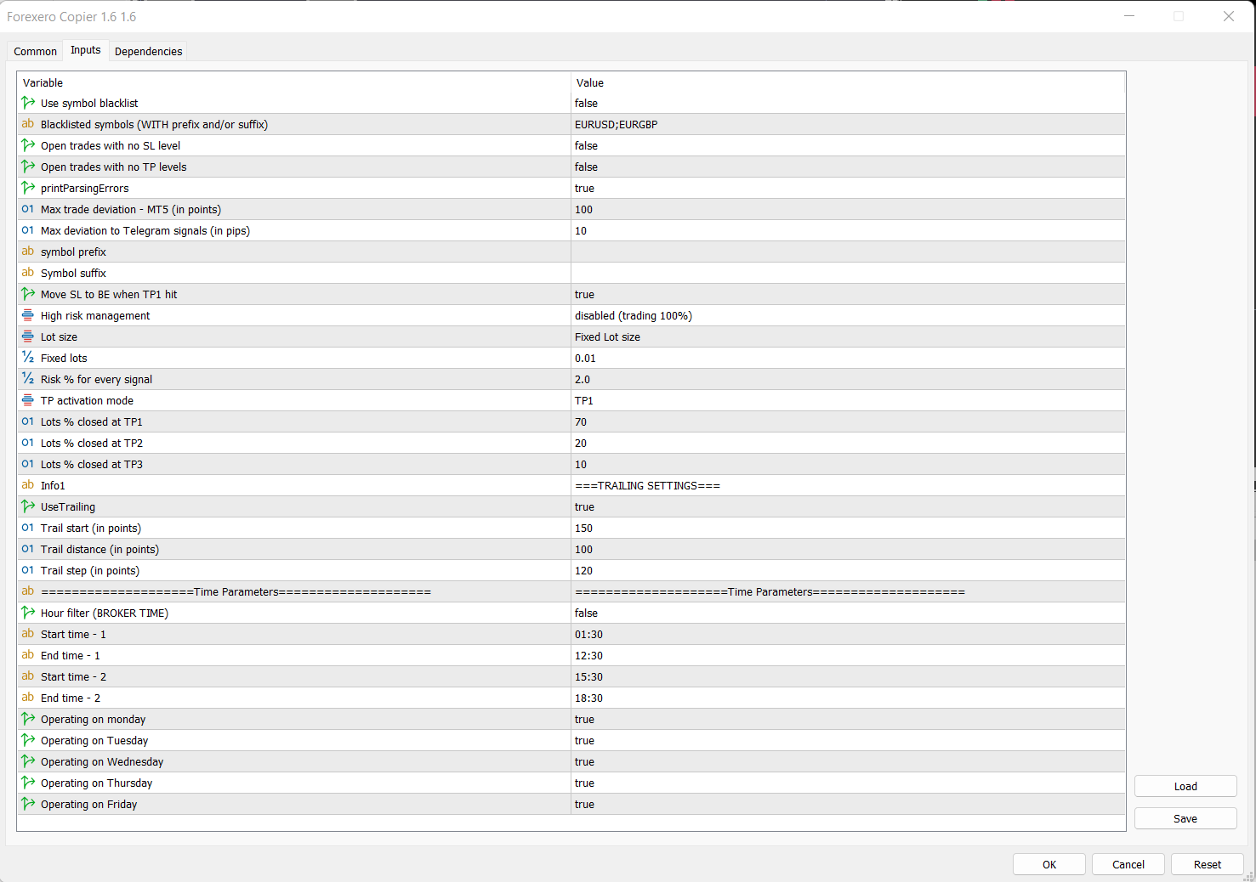
Task: Click the bool icon beside Use symbol blacklist
Action: click(x=28, y=103)
